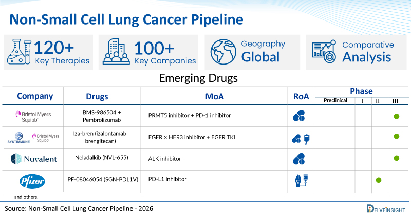Click the lab flasks Key Therapies icon
The image size is (411, 215).
20,52
